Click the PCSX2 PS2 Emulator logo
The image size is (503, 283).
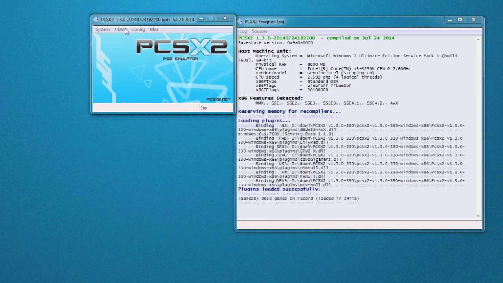(x=182, y=49)
